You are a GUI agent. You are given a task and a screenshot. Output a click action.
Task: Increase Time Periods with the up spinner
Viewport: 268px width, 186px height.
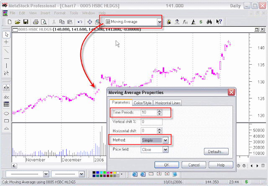pyautogui.click(x=160, y=111)
